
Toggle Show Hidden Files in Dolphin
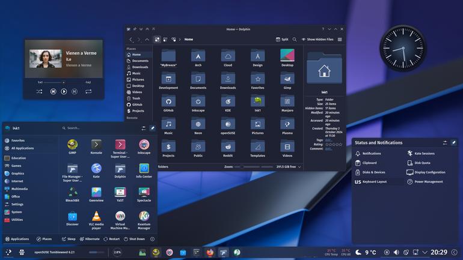(x=317, y=39)
